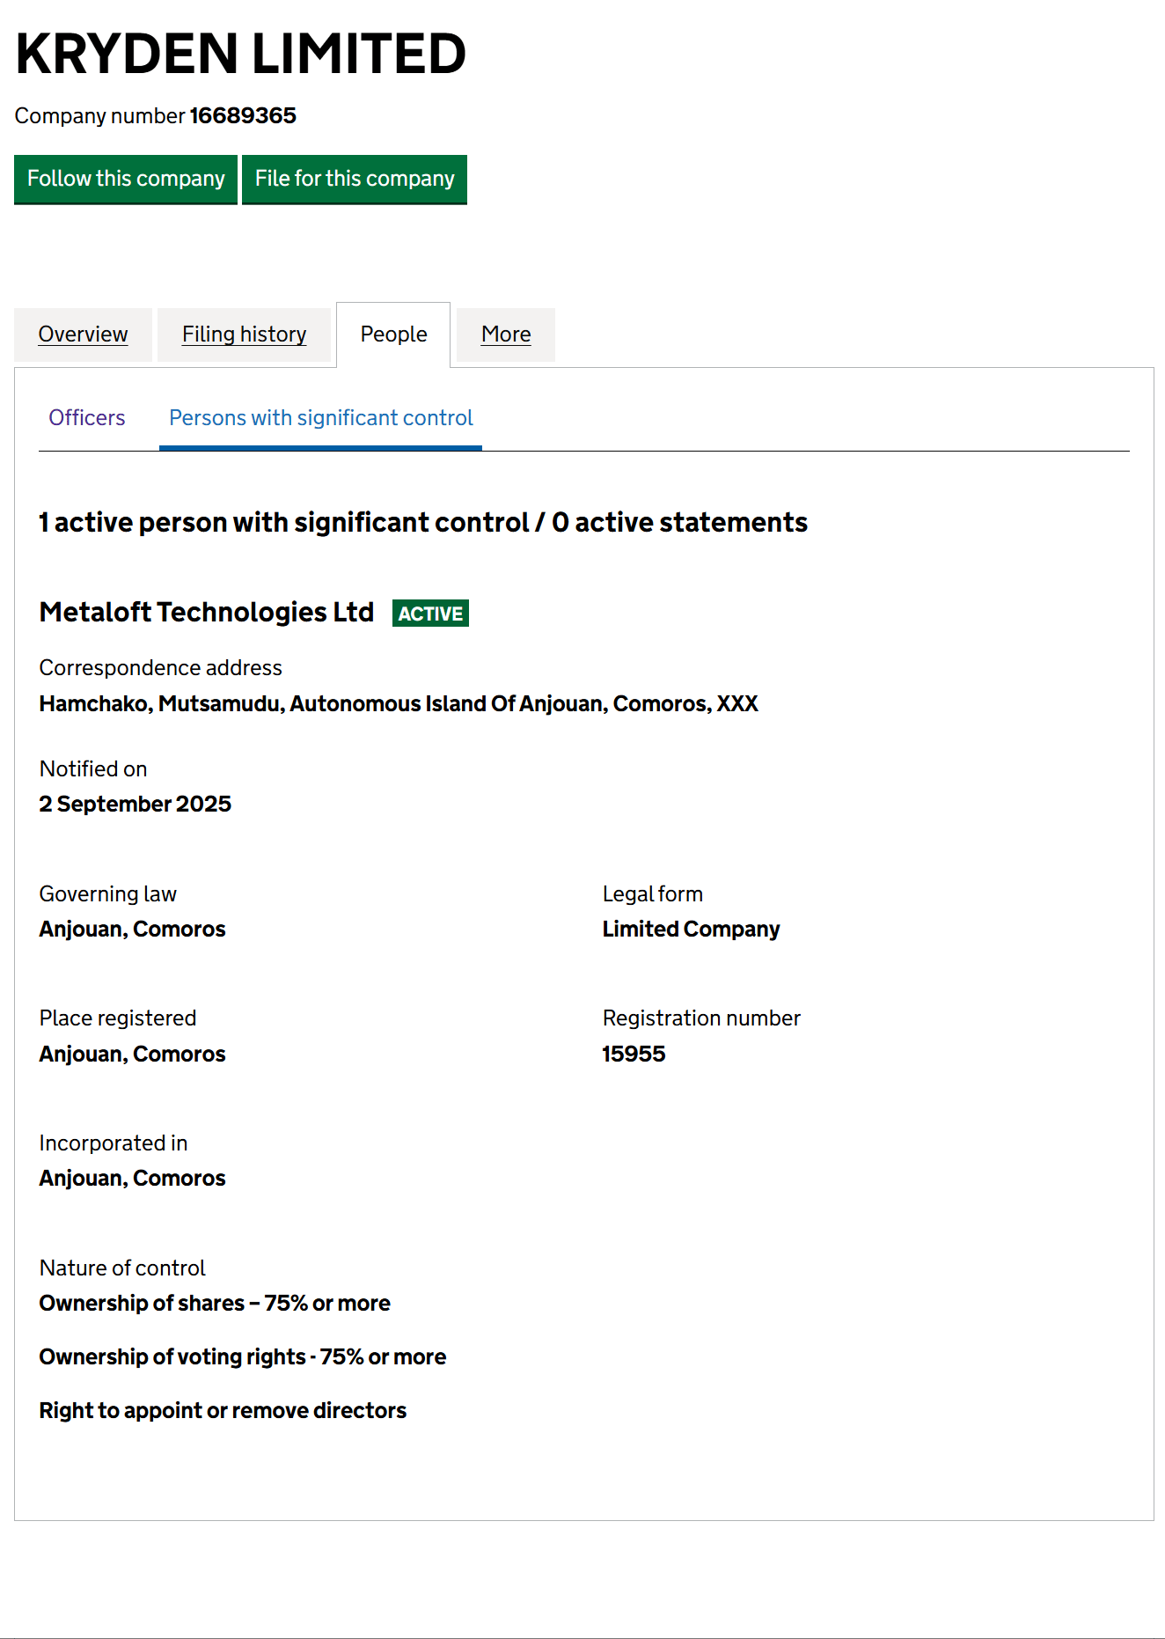This screenshot has height=1639, width=1165.
Task: Click the Limited Company legal form value
Action: (692, 930)
